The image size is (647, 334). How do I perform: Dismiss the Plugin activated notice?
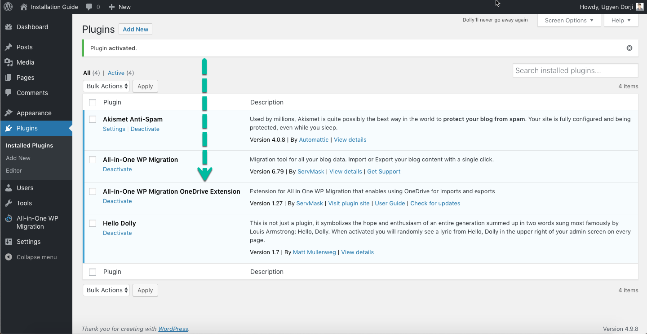[x=629, y=48]
